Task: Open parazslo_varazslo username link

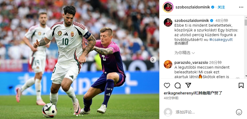Action: click(191, 63)
